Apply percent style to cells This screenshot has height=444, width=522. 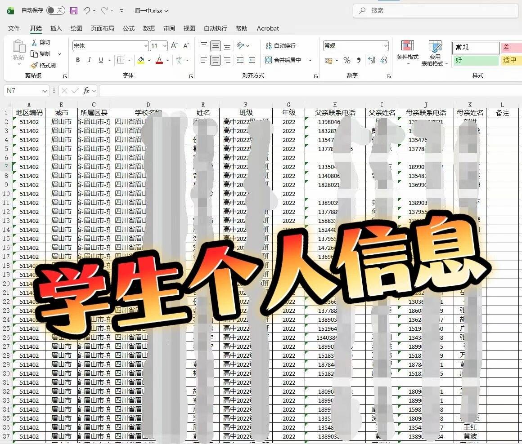347,60
